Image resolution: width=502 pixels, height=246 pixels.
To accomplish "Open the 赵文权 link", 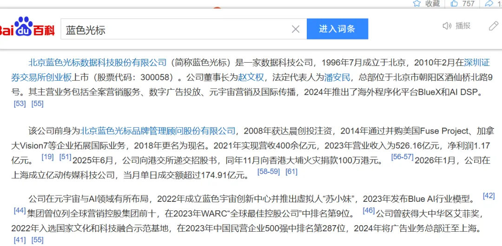I will (x=252, y=78).
